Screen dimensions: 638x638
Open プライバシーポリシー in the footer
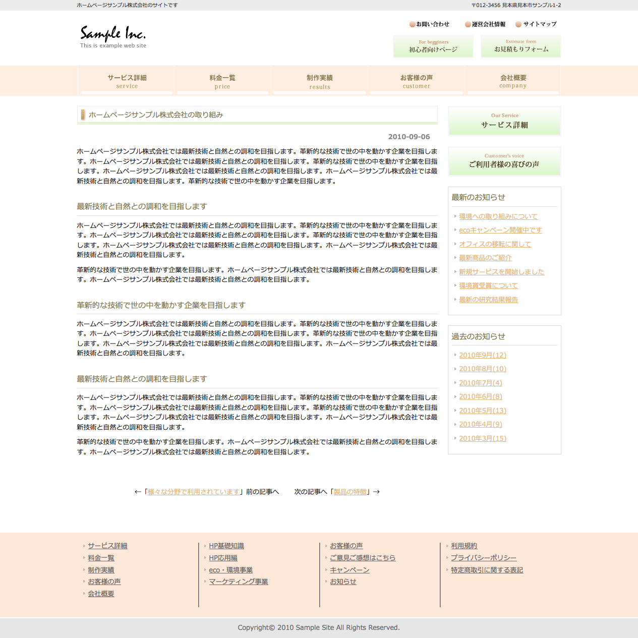tap(483, 558)
